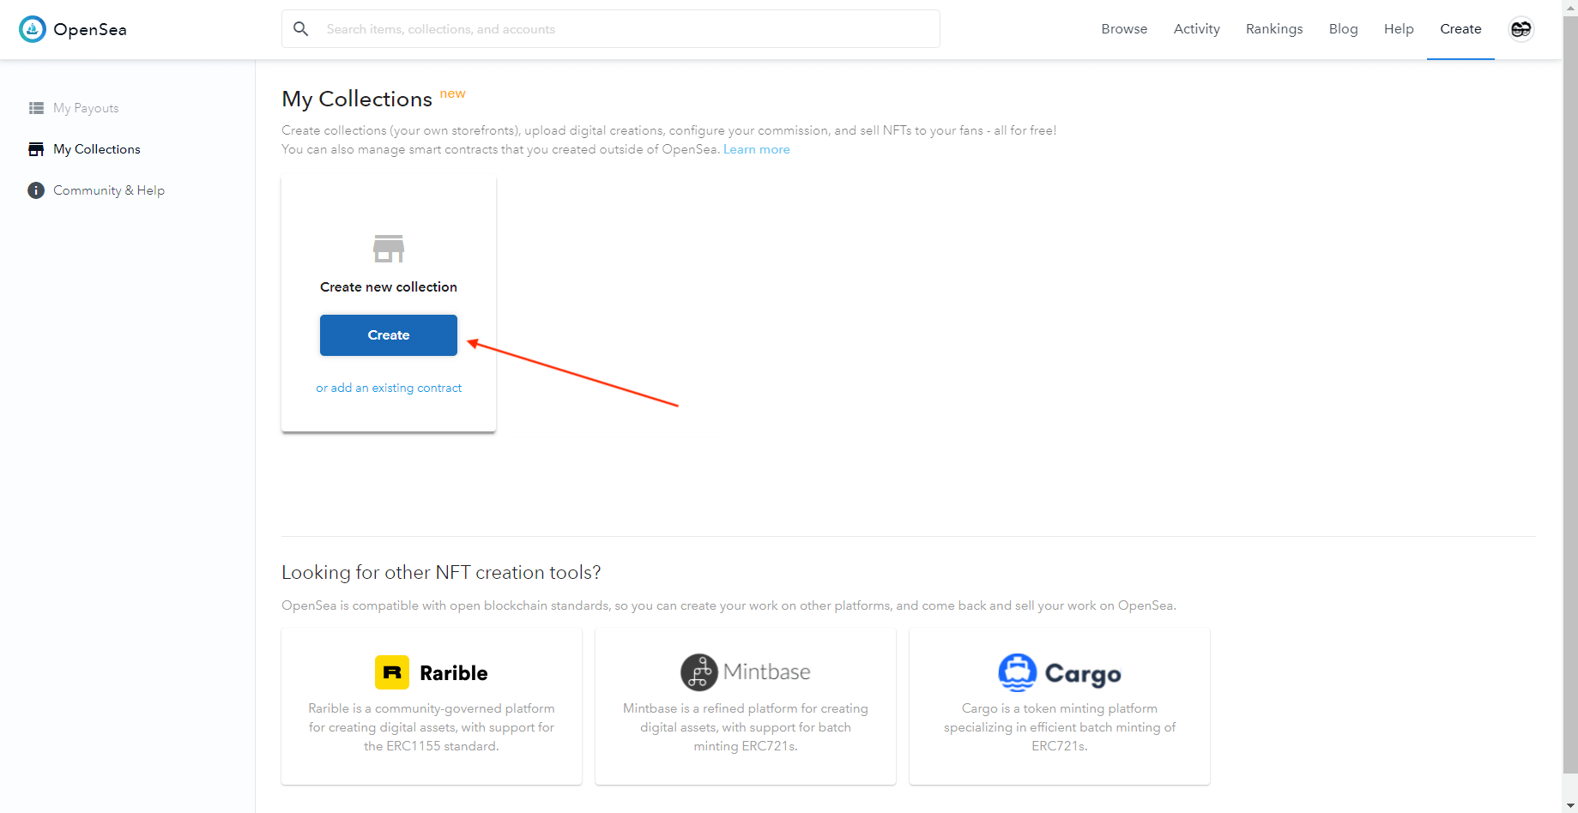1578x813 pixels.
Task: Open the Browse menu
Action: [x=1124, y=29]
